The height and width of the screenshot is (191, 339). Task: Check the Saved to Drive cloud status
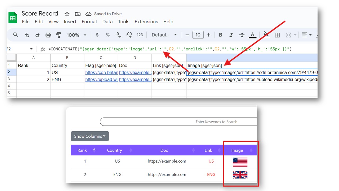coord(103,14)
